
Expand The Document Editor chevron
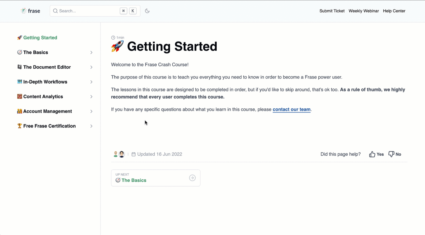pos(91,67)
